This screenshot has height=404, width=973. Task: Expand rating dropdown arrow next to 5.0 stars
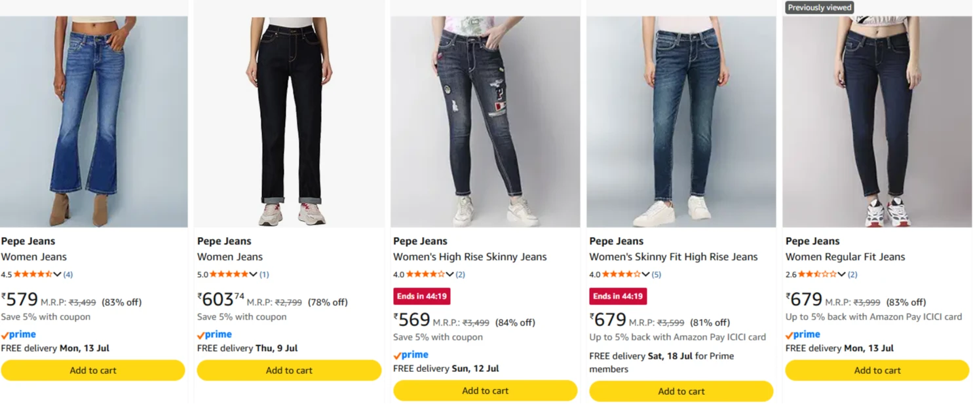[x=253, y=274]
